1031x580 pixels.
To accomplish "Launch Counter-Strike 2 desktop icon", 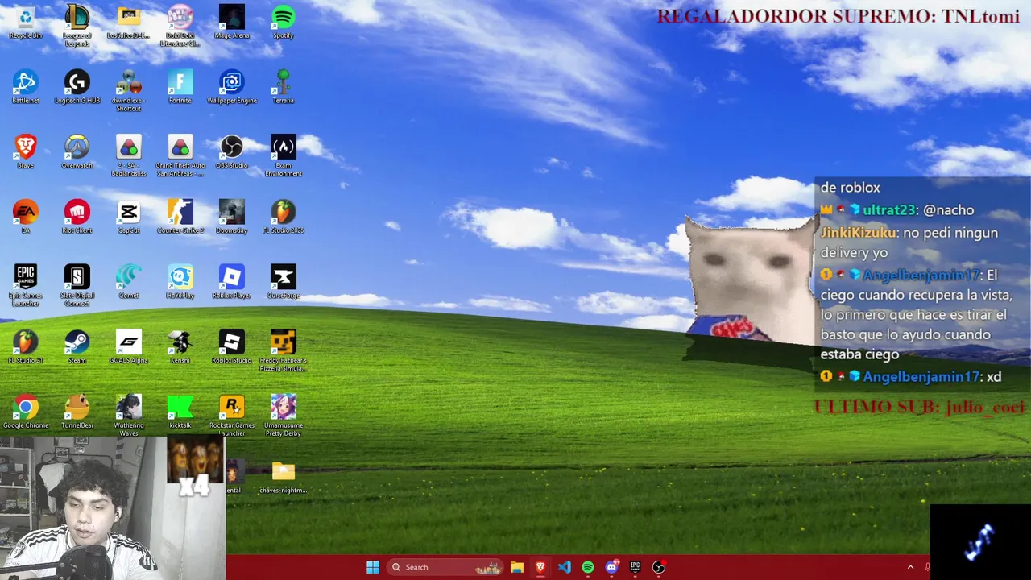I will pos(180,217).
